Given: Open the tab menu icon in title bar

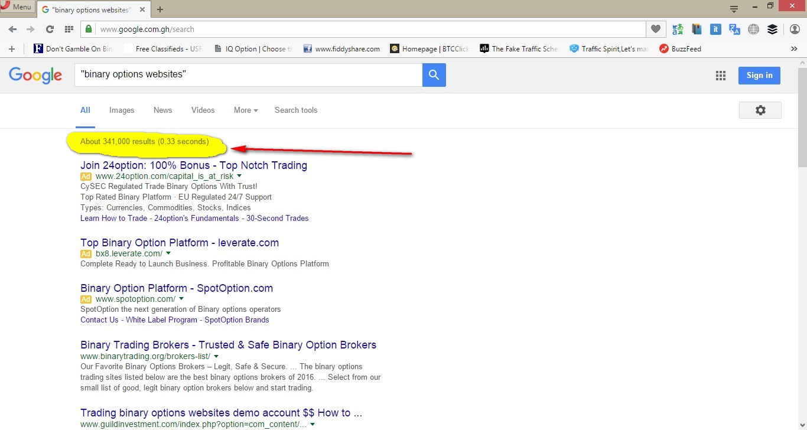Looking at the screenshot, I should 734,9.
